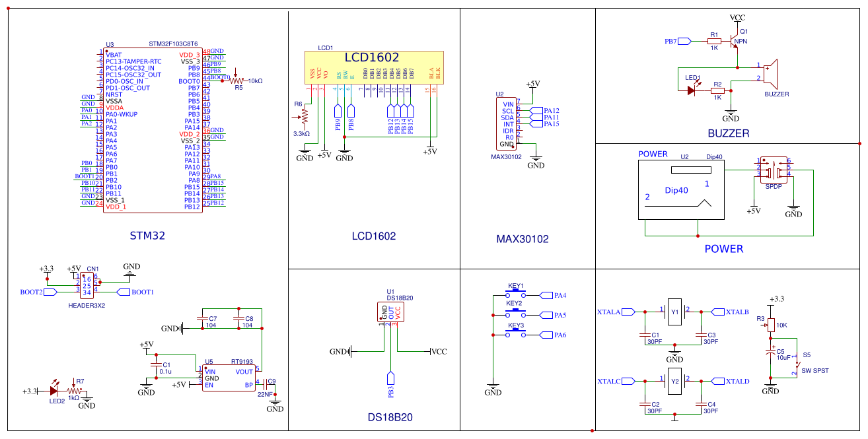Viewport: 868px width, 439px height.
Task: Click the MAX30102 sensor U2 symbol
Action: [x=507, y=124]
